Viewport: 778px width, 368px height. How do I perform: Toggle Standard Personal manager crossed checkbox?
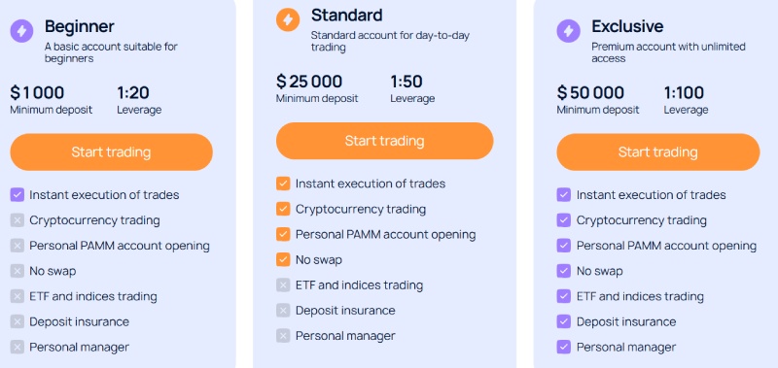pyautogui.click(x=283, y=336)
